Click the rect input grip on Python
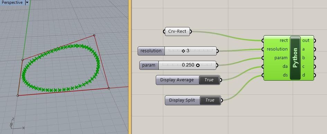This screenshot has height=134, width=327. pyautogui.click(x=263, y=41)
